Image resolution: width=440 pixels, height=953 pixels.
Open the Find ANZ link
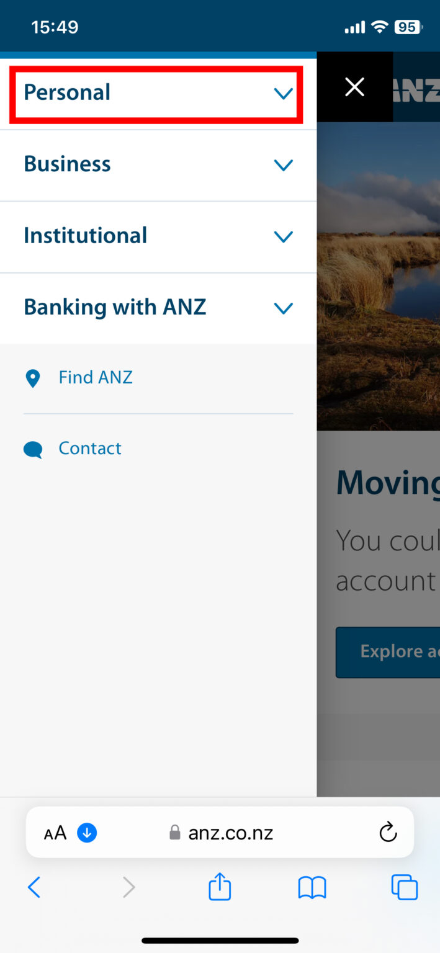point(96,377)
